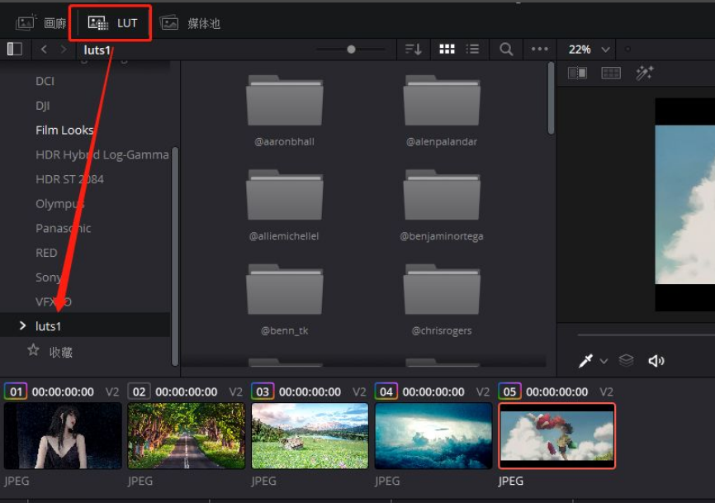Select the Film Looks folder
Image resolution: width=715 pixels, height=503 pixels.
(x=64, y=130)
